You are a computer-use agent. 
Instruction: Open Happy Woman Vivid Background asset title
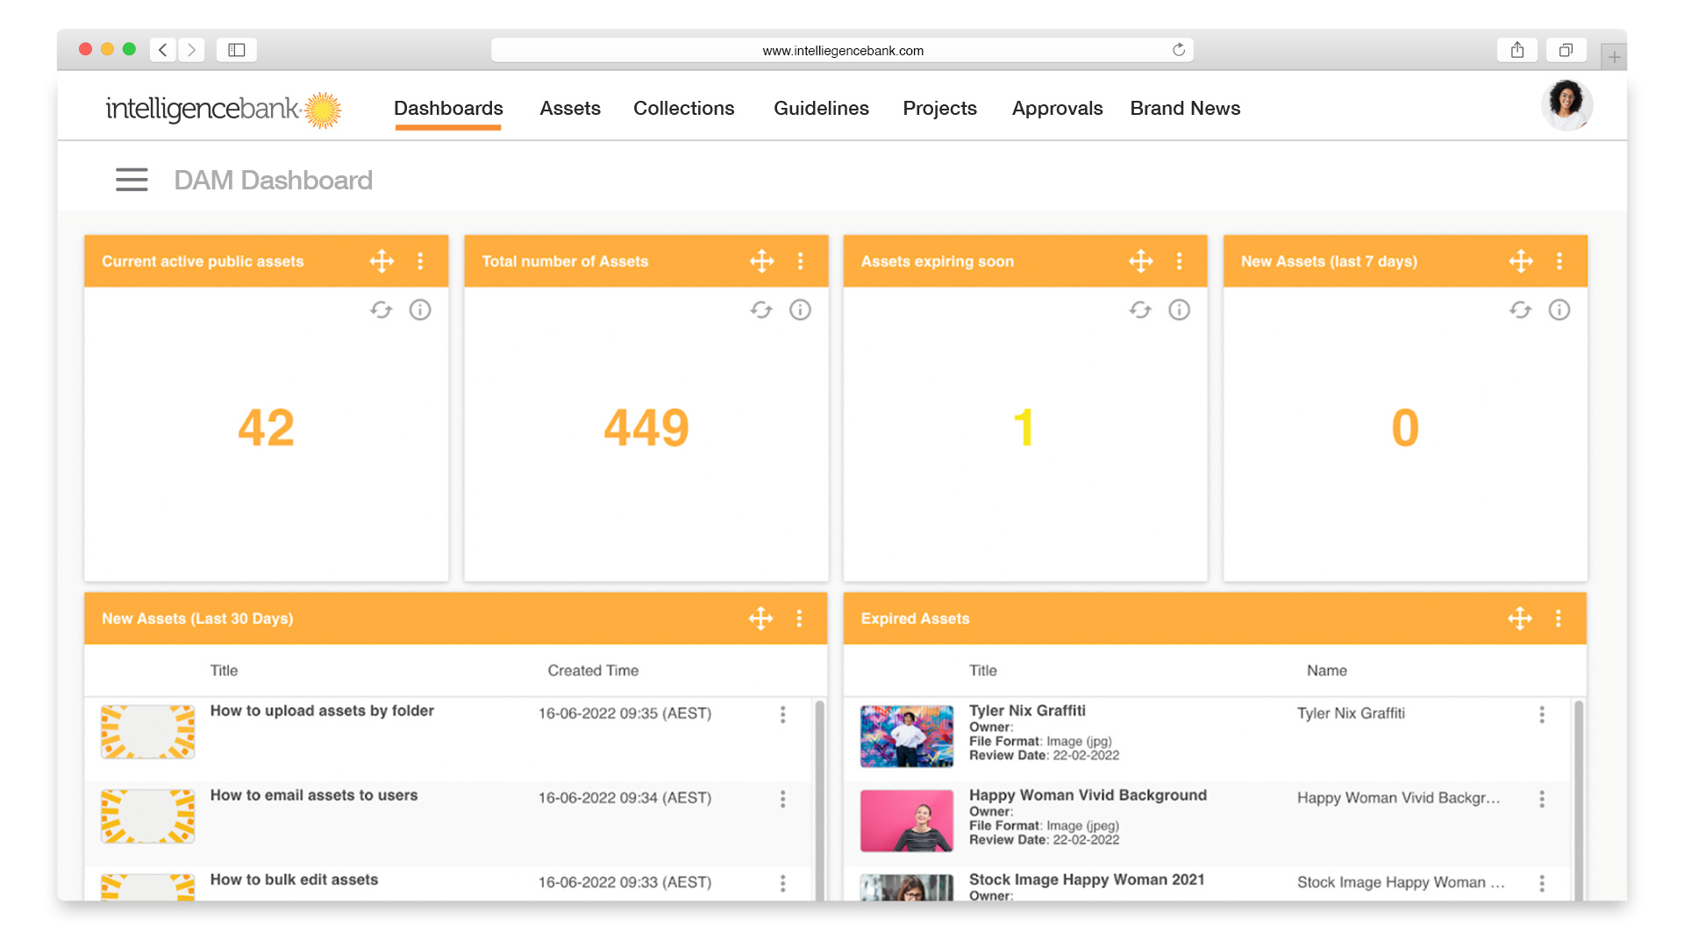click(x=1088, y=794)
